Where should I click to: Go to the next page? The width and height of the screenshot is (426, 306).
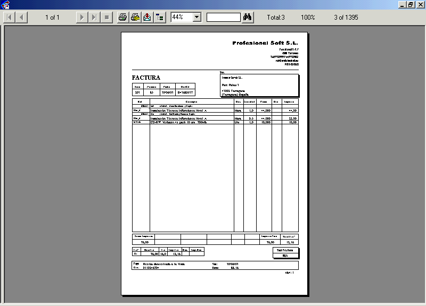pyautogui.click(x=81, y=18)
